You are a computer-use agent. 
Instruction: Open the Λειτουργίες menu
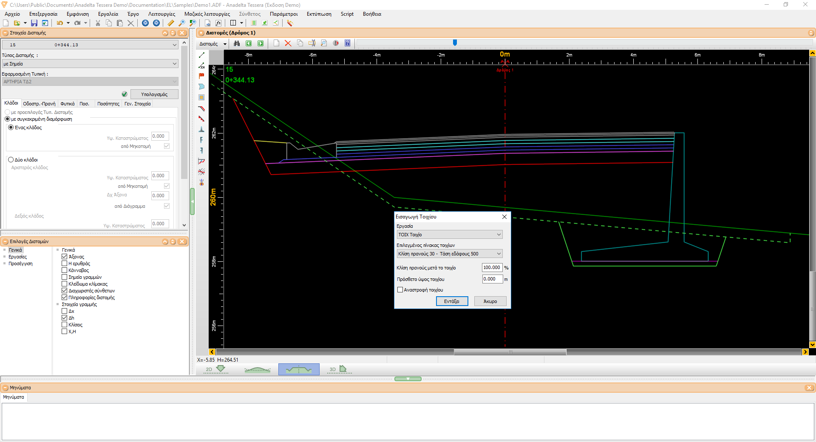coord(161,14)
